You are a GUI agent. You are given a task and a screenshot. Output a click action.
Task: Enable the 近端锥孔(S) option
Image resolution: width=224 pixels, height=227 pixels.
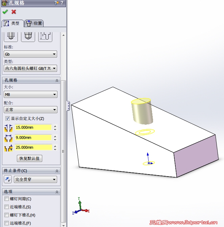click(x=6, y=207)
